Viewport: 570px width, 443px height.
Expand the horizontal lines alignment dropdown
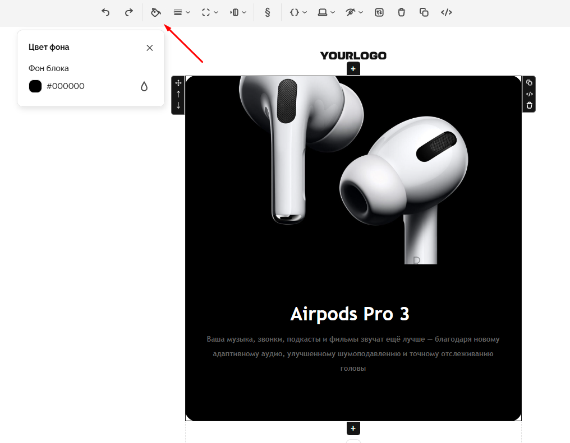click(x=181, y=12)
